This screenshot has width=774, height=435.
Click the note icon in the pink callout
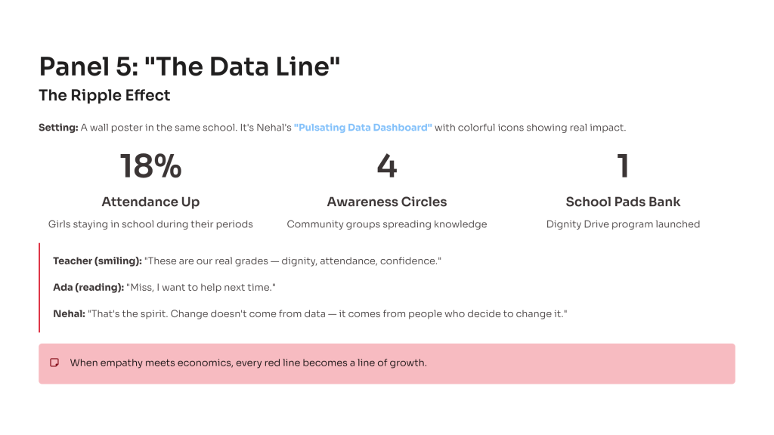[x=54, y=363]
